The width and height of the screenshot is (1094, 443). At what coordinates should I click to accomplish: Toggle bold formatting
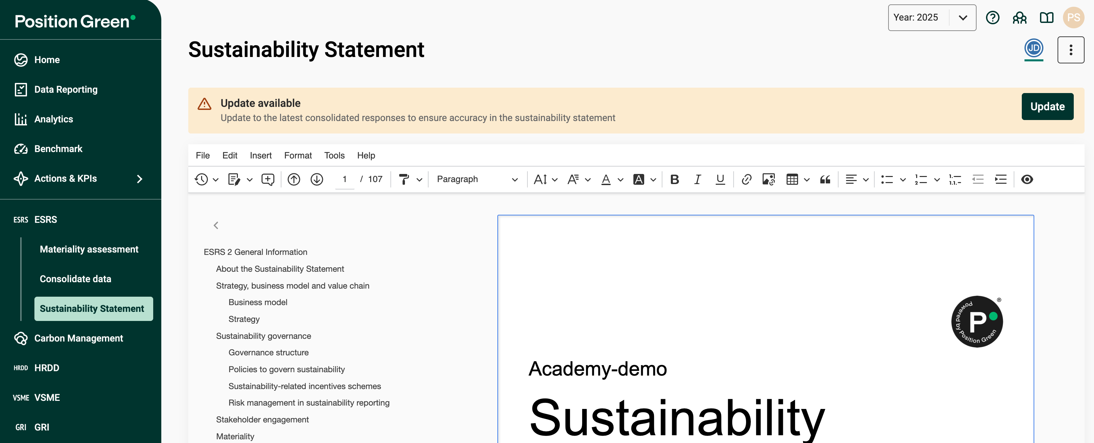tap(674, 179)
